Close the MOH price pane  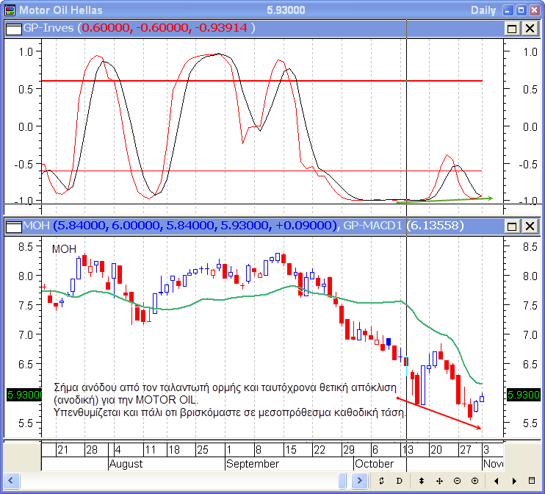coord(530,225)
